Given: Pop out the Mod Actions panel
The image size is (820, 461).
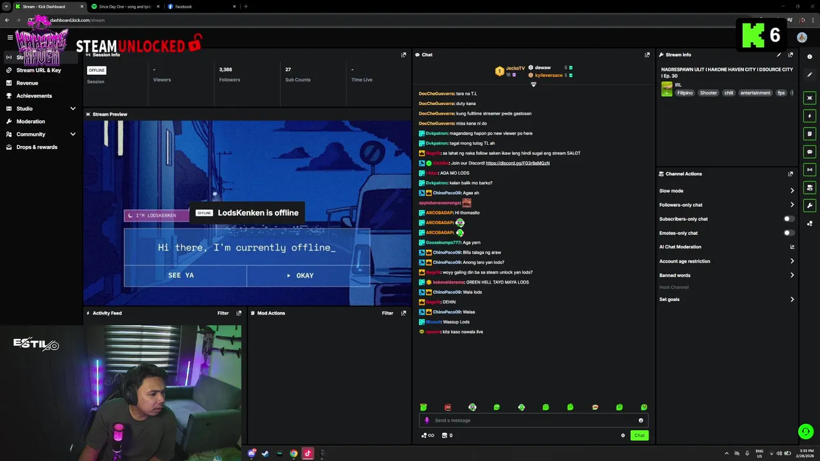Looking at the screenshot, I should (x=403, y=313).
